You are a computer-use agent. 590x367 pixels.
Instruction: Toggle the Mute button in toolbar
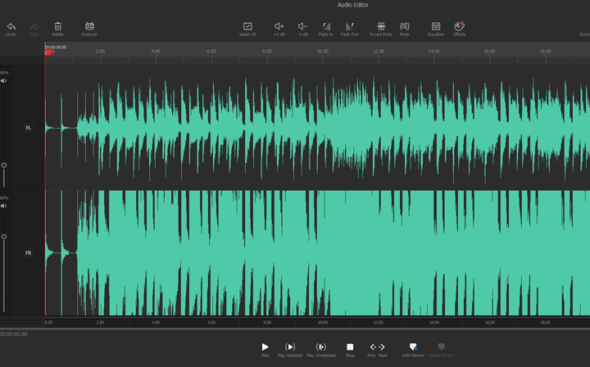coord(404,27)
